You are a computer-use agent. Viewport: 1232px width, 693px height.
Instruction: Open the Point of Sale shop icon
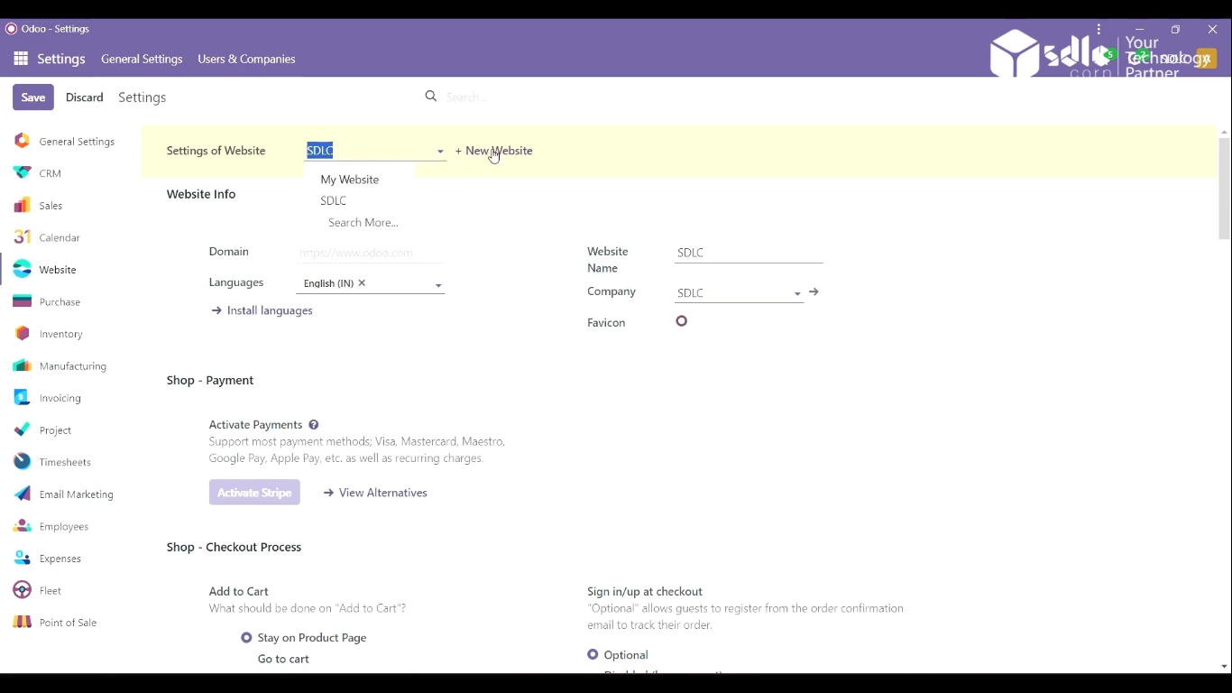[22, 623]
